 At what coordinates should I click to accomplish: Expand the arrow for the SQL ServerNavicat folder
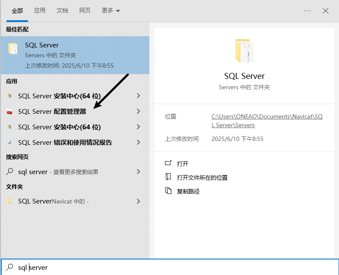click(138, 201)
